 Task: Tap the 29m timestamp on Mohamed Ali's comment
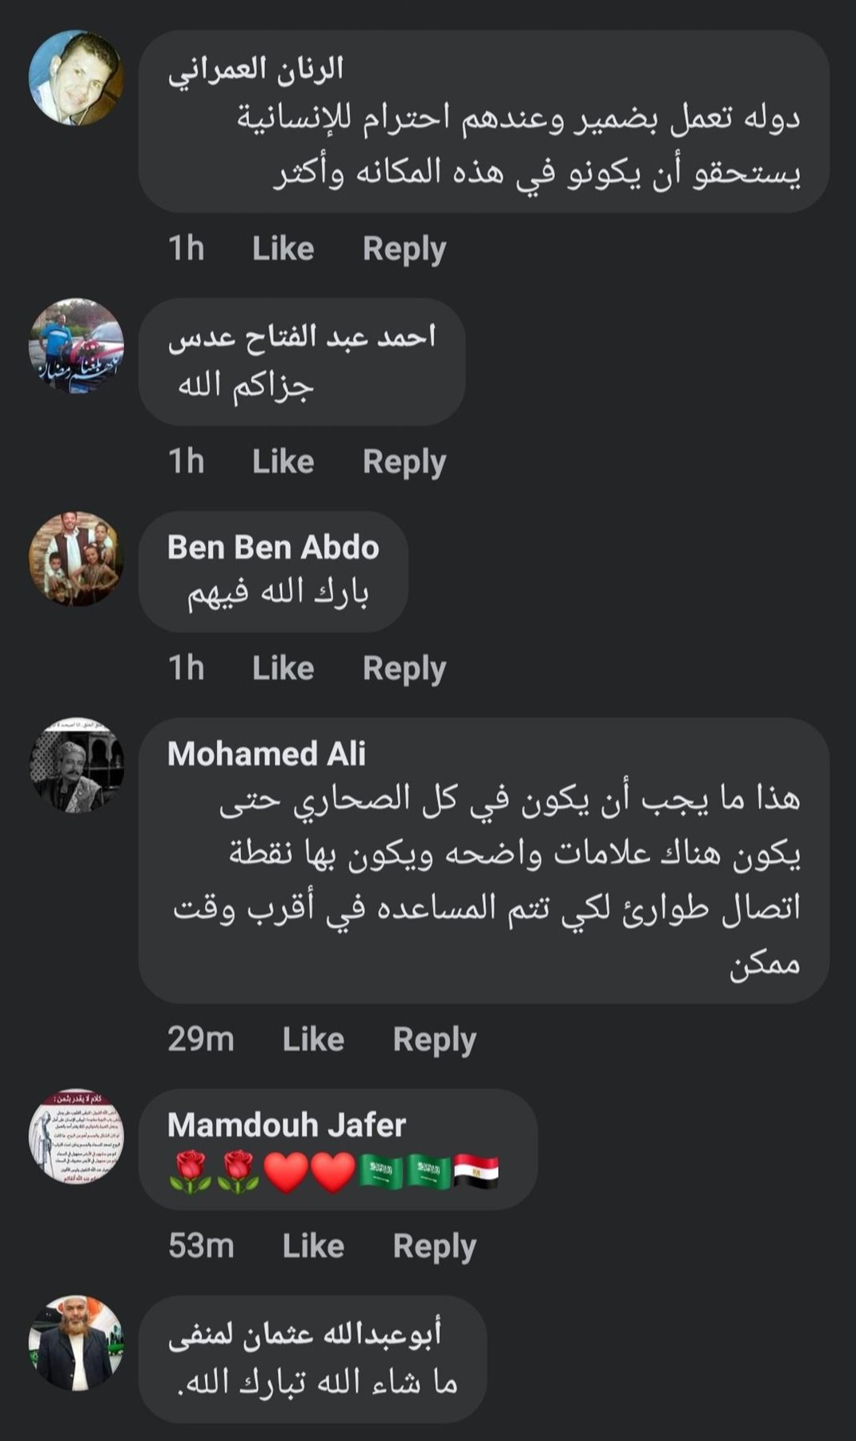(x=201, y=1039)
